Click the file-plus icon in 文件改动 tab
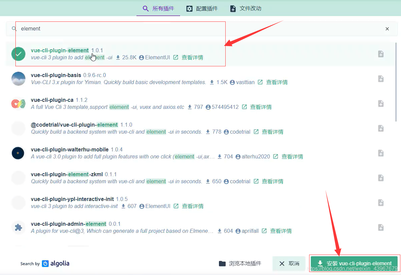Image resolution: width=401 pixels, height=275 pixels. [x=233, y=9]
